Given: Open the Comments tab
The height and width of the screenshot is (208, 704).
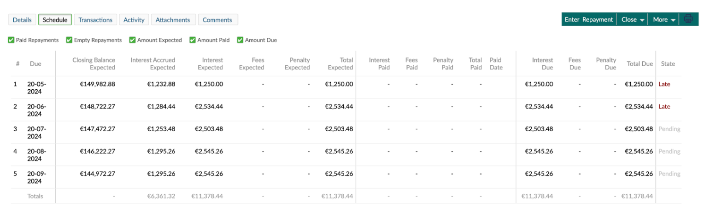Looking at the screenshot, I should (x=217, y=20).
